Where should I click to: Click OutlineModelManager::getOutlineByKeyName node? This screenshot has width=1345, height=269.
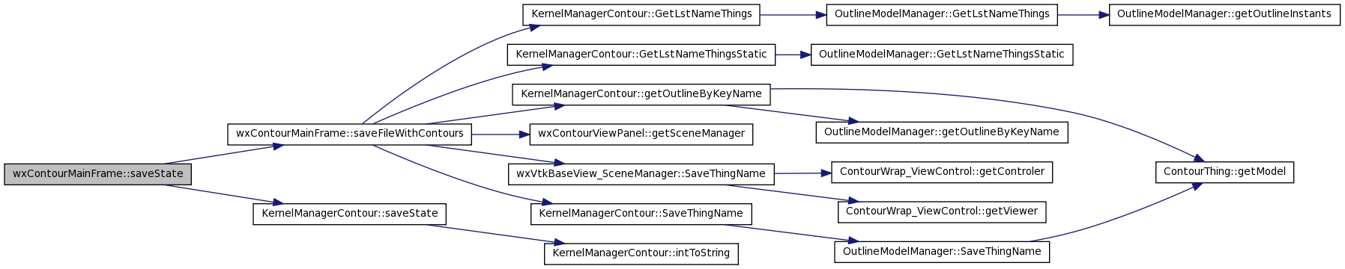pos(942,132)
